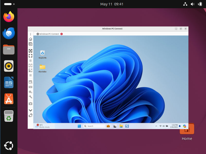206x154 pixels.
Task: Open the Windows Start menu
Action: [79, 126]
